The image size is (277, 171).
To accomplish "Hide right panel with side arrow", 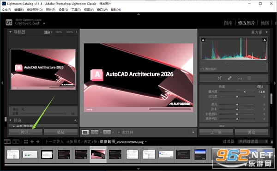I will (275, 83).
